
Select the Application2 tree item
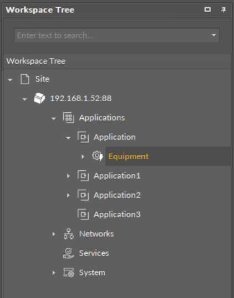(117, 195)
